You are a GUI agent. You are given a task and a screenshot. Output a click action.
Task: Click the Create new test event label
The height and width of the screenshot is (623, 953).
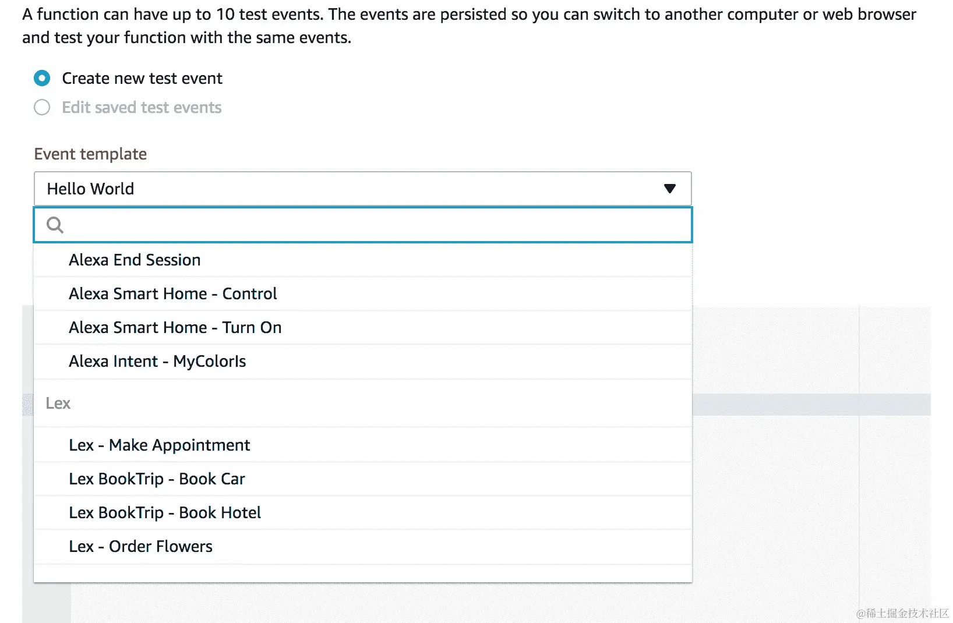tap(142, 78)
